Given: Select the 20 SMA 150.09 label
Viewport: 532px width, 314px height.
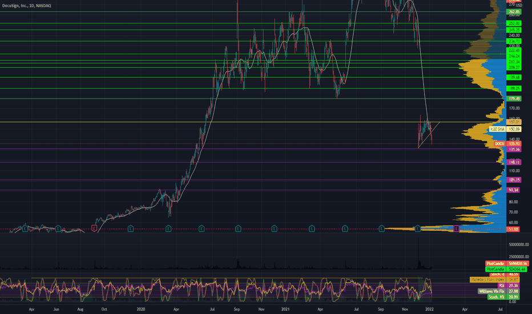Looking at the screenshot, I should [505, 129].
